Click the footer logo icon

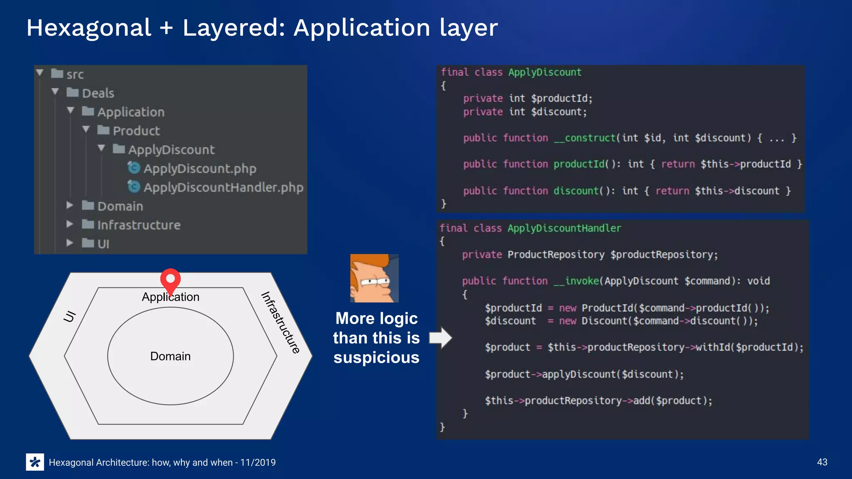pyautogui.click(x=35, y=462)
